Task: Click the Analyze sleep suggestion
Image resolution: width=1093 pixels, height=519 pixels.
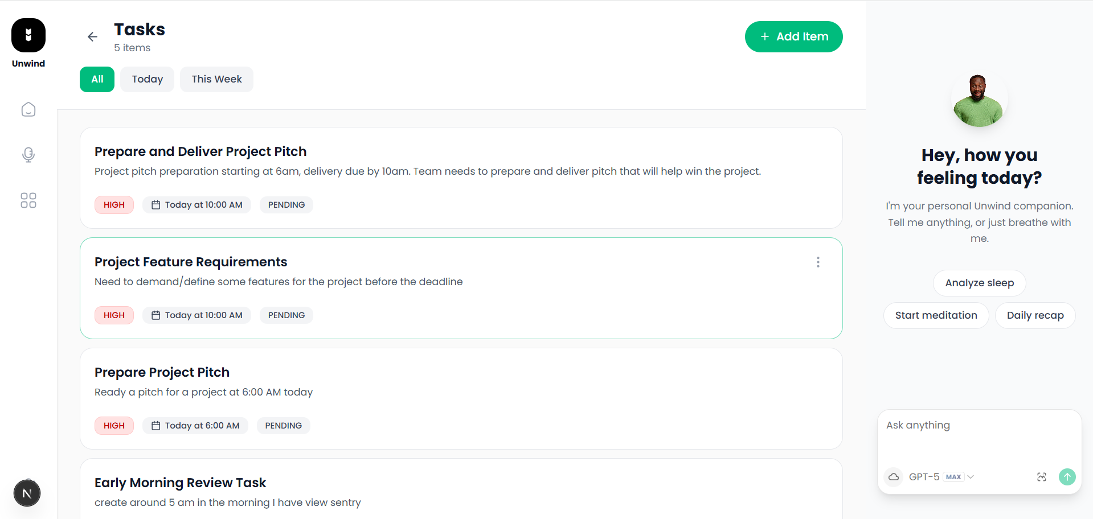Action: (x=980, y=283)
